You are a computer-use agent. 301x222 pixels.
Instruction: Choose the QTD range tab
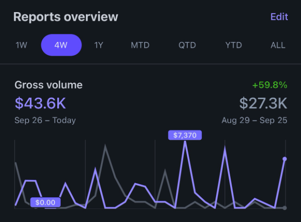tap(187, 45)
